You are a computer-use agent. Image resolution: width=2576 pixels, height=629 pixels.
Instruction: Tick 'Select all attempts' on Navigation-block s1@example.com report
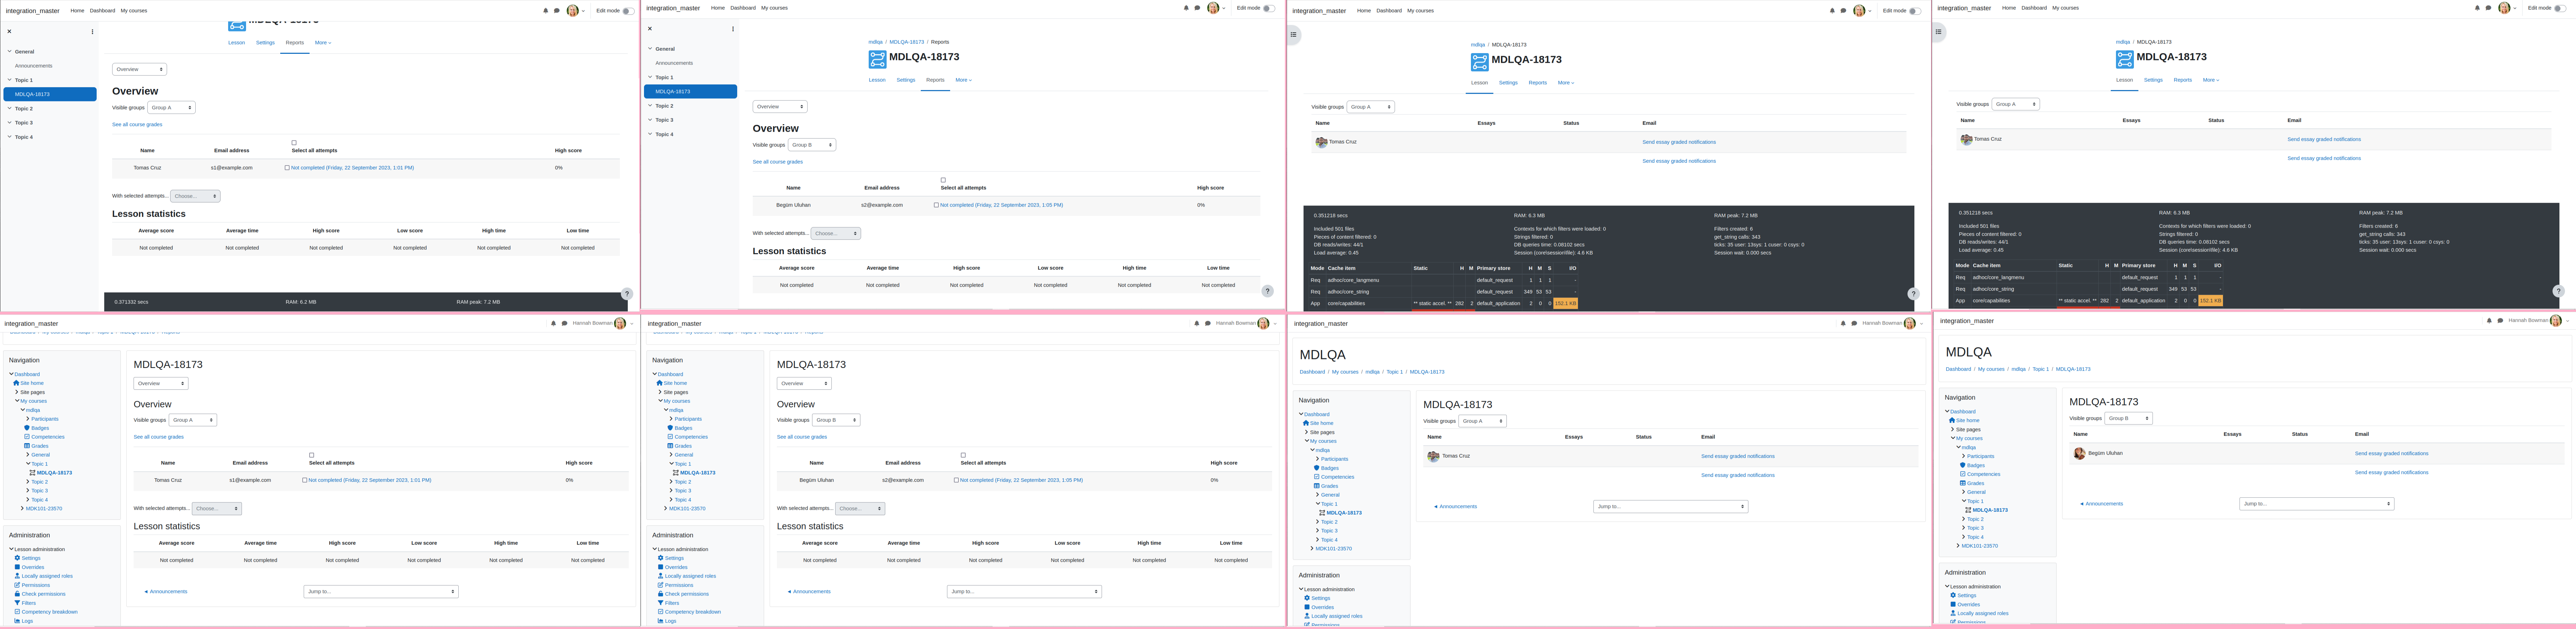pos(312,455)
